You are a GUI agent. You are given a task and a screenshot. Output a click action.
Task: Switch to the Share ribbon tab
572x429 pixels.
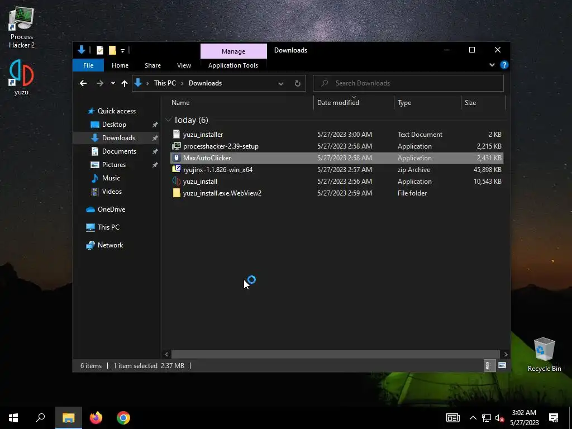[152, 65]
